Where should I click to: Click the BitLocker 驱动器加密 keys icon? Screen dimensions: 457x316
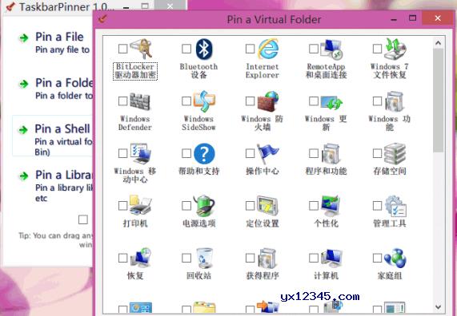coord(141,49)
